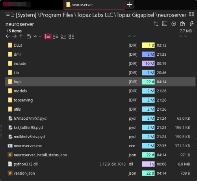Select the logs folder row
The image size is (197, 181).
click(x=100, y=82)
